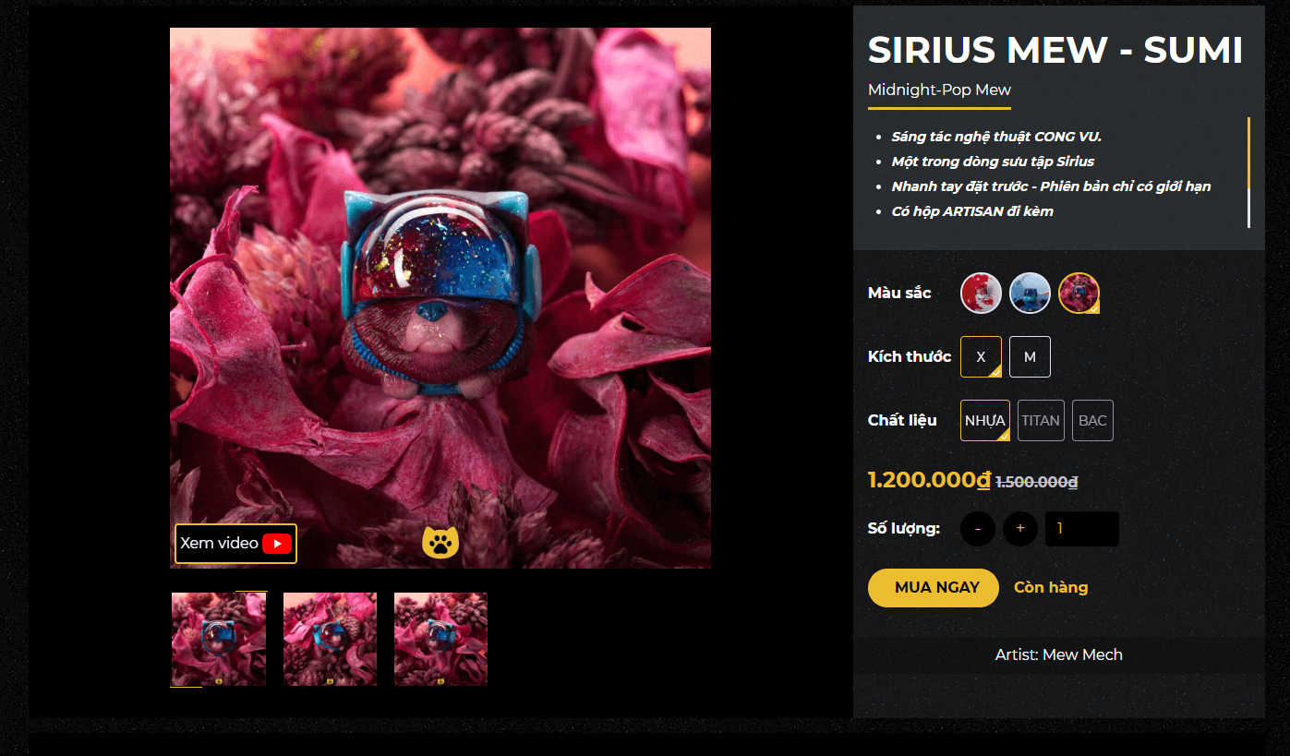Select the second product thumbnail
Viewport: 1290px width, 756px height.
[330, 639]
